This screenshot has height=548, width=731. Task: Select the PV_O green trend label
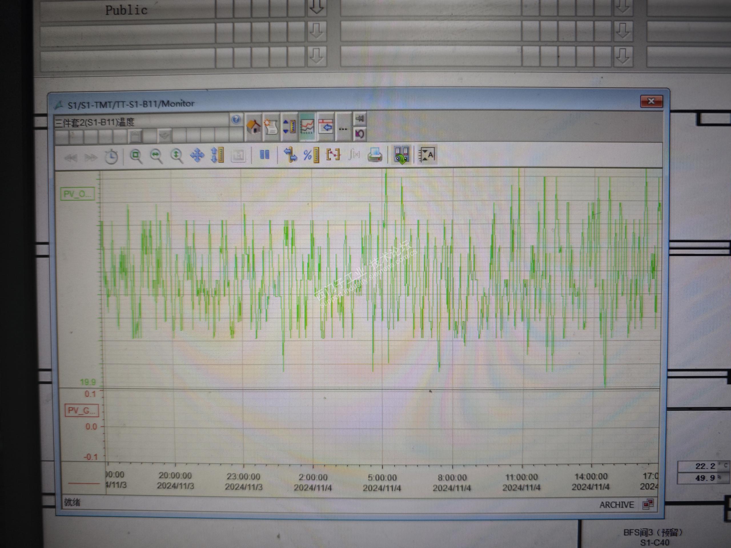point(78,194)
